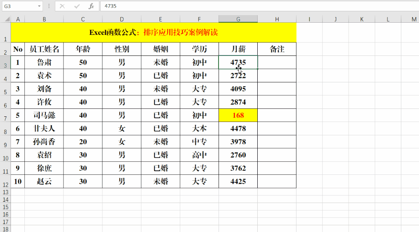Click salary cell 3762
Viewport: 419px width, 232px height.
click(238, 168)
